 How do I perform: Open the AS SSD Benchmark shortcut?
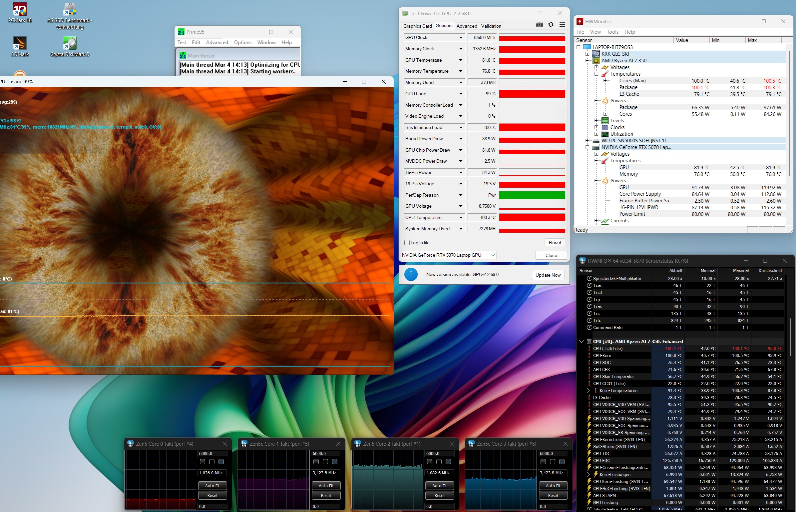[70, 10]
